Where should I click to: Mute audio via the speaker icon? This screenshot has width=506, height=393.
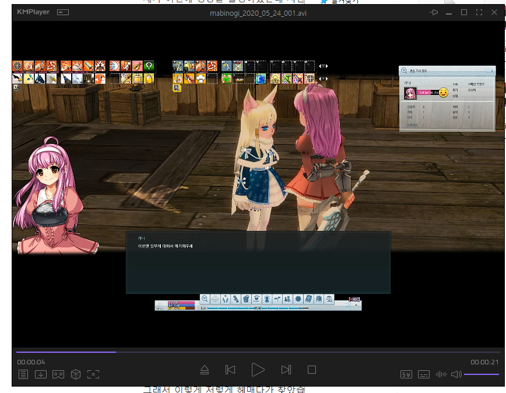(456, 374)
